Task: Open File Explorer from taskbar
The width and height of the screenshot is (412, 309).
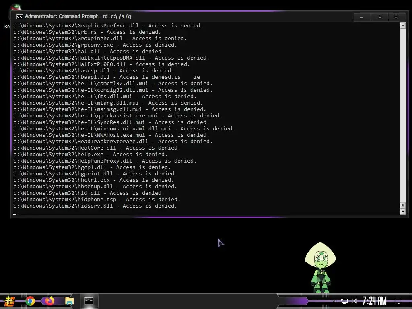Action: 69,301
